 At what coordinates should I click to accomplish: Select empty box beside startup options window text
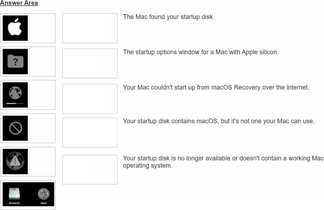pos(90,63)
